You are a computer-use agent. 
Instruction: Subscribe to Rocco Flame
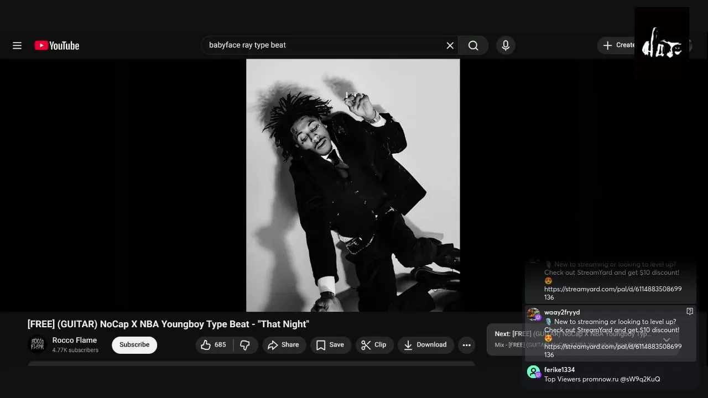click(134, 345)
